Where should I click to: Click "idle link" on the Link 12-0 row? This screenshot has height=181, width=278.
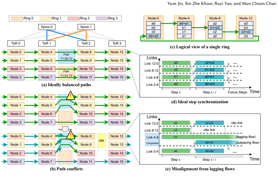click(237, 123)
